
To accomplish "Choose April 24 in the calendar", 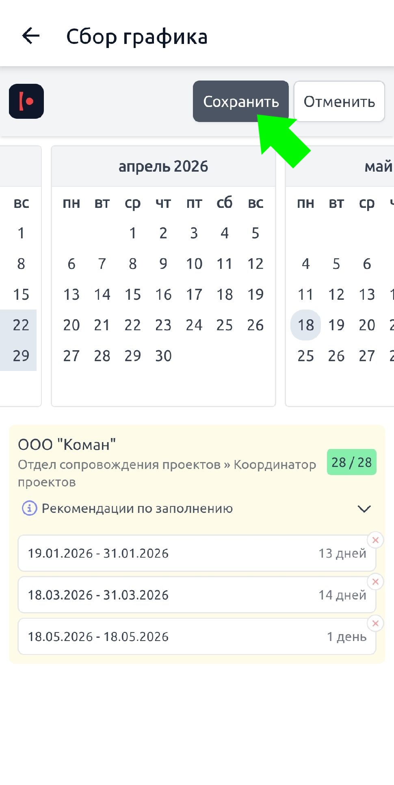I will 194,325.
